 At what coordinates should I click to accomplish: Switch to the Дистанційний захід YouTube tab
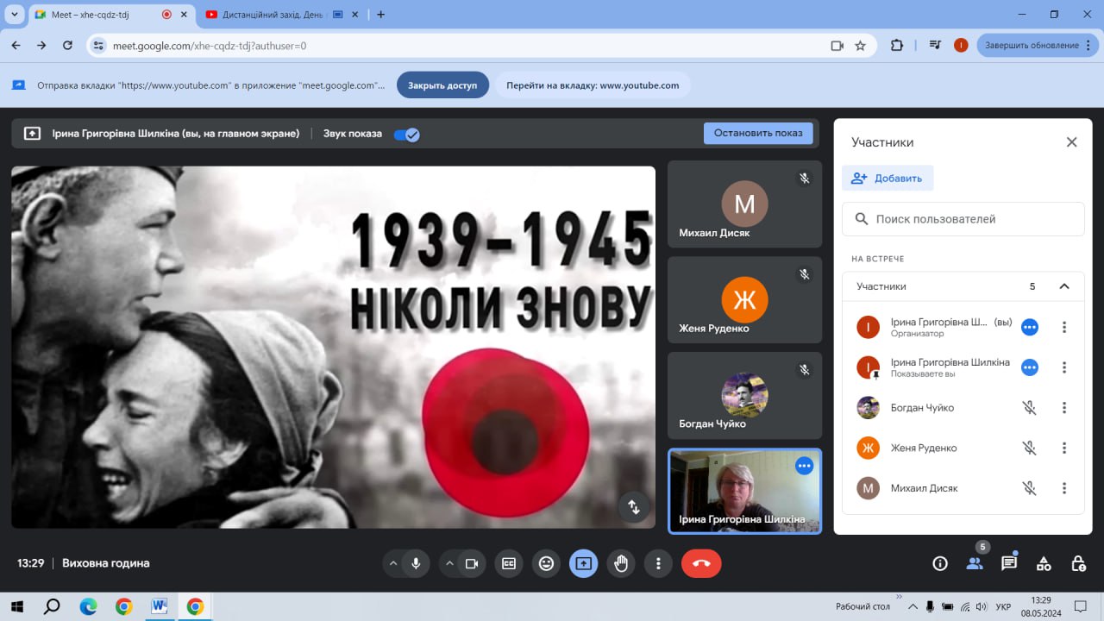click(x=283, y=15)
